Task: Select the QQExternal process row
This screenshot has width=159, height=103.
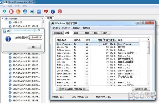Action: (x=98, y=59)
